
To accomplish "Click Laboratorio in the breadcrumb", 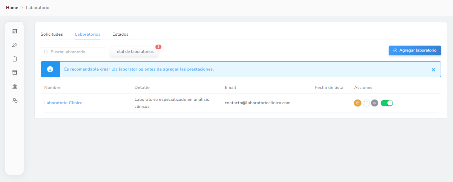I will click(x=38, y=8).
